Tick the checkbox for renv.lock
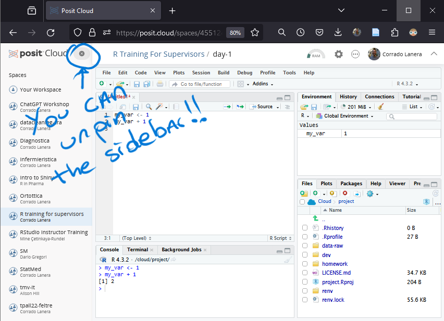The height and width of the screenshot is (321, 444). [305, 300]
